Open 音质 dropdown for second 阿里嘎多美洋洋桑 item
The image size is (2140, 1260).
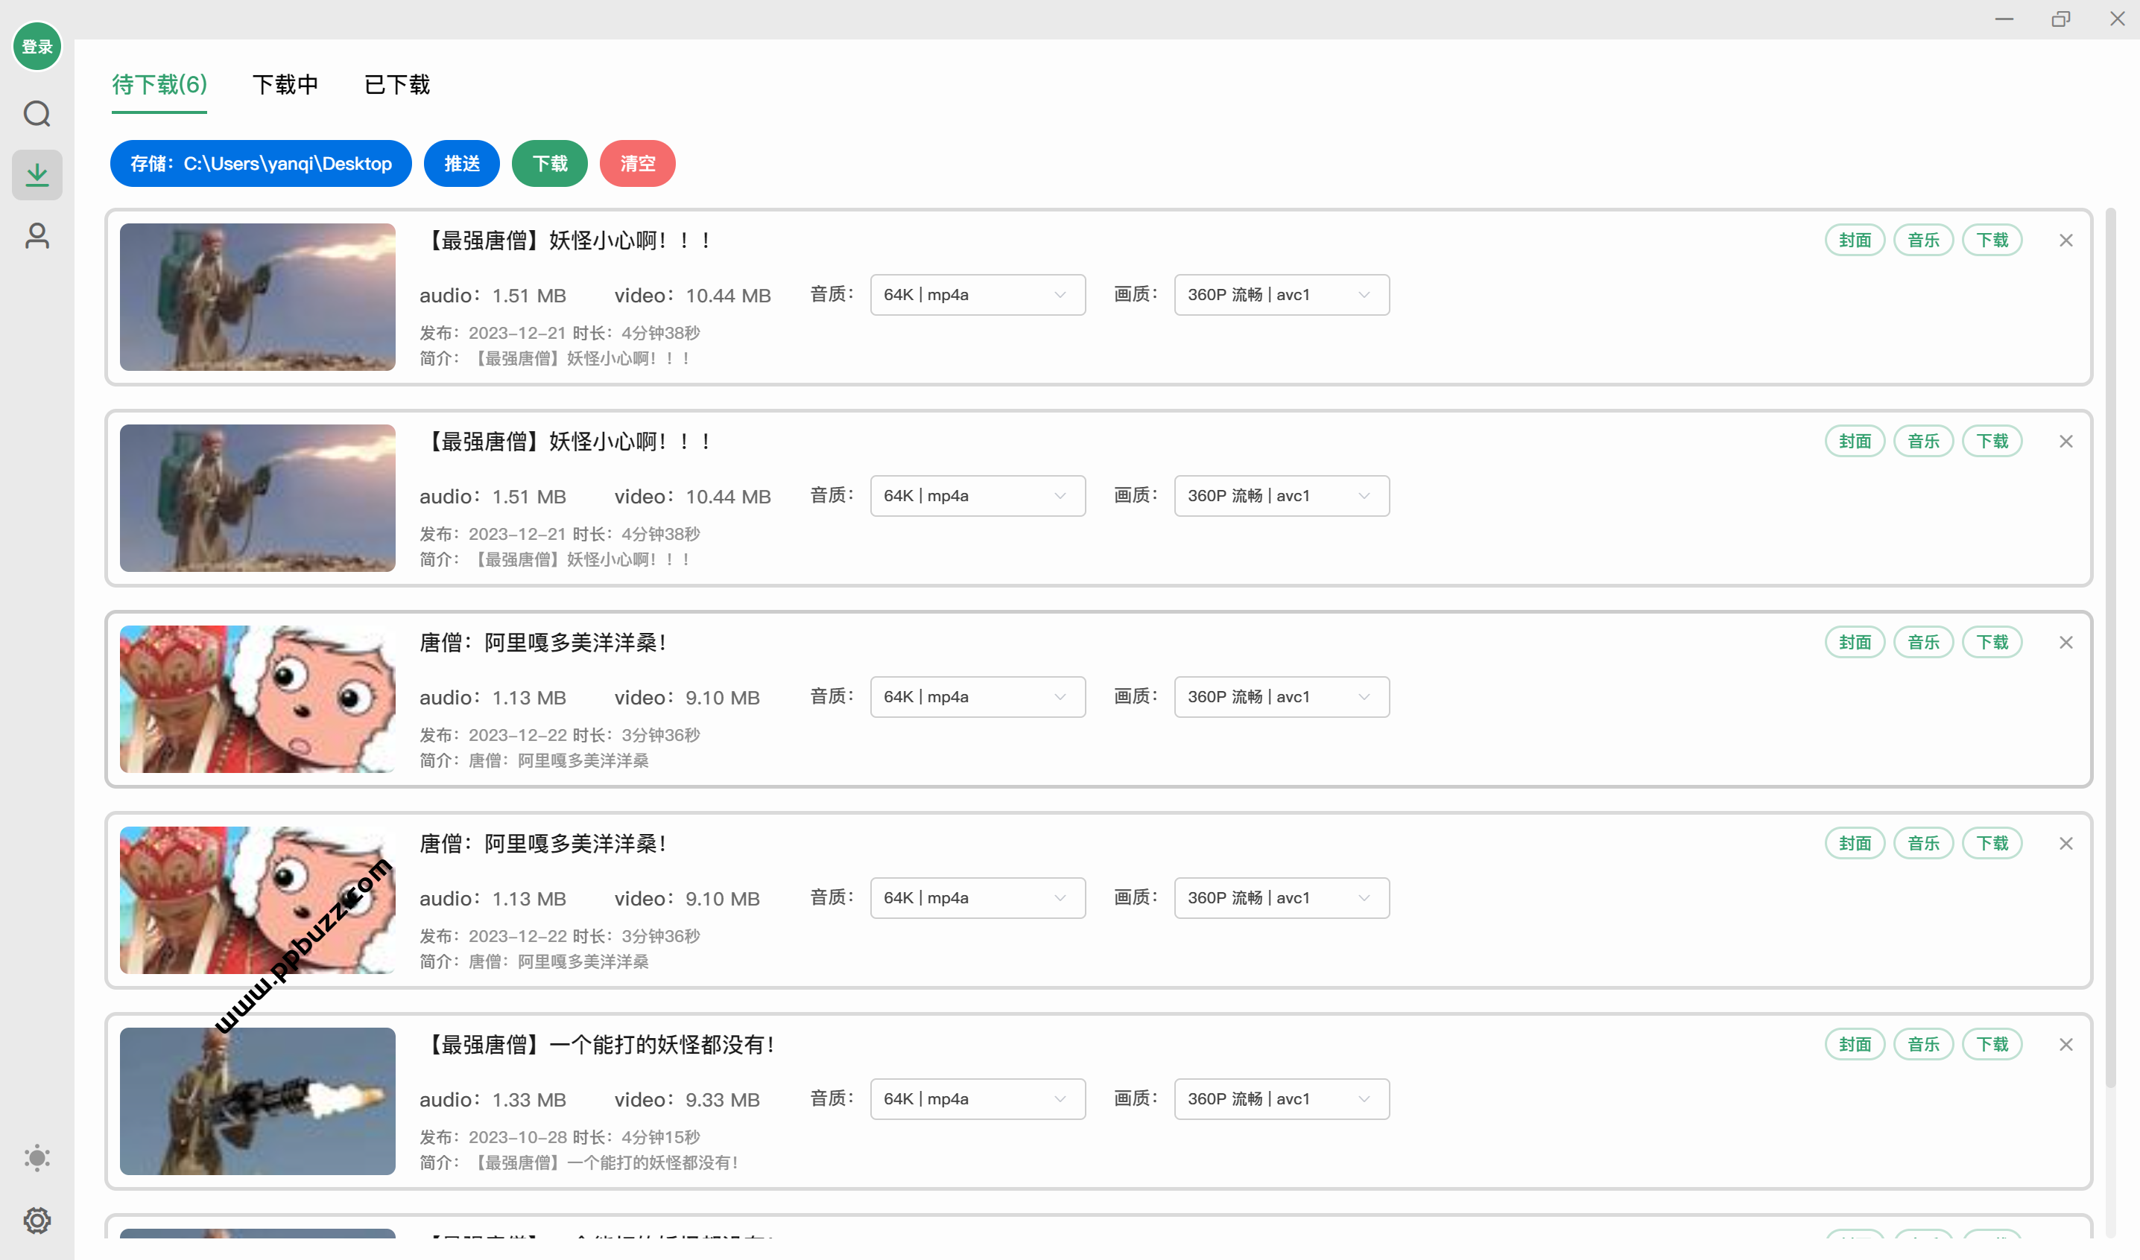tap(978, 897)
